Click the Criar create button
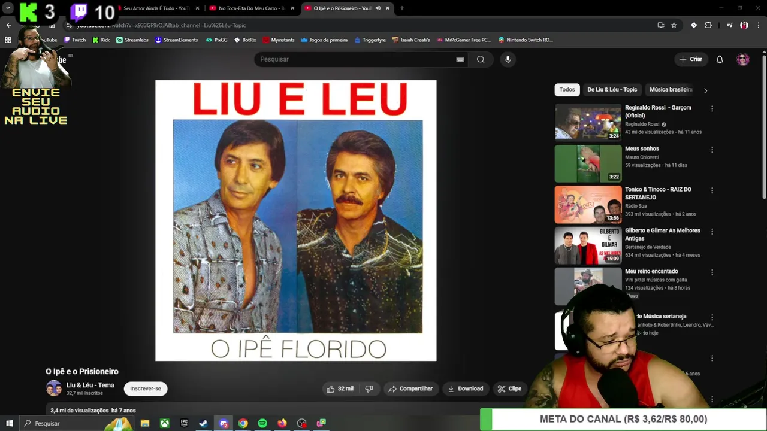The height and width of the screenshot is (431, 767). click(690, 59)
